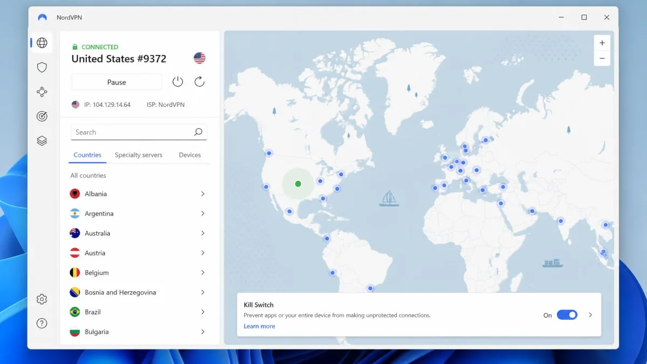Open Kill Switch details arrow

pyautogui.click(x=590, y=315)
